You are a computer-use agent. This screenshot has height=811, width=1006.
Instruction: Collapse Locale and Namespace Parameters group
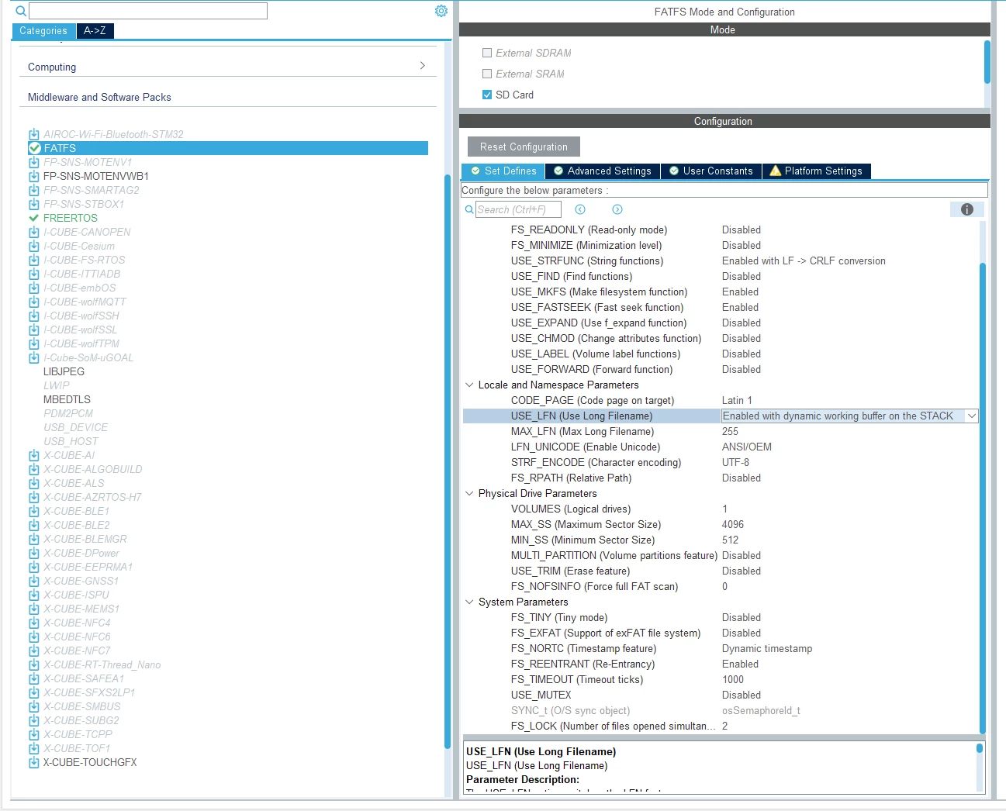click(469, 385)
